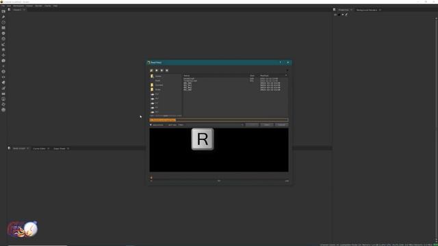Open the Particles nodes toolbar menu

pos(3,66)
